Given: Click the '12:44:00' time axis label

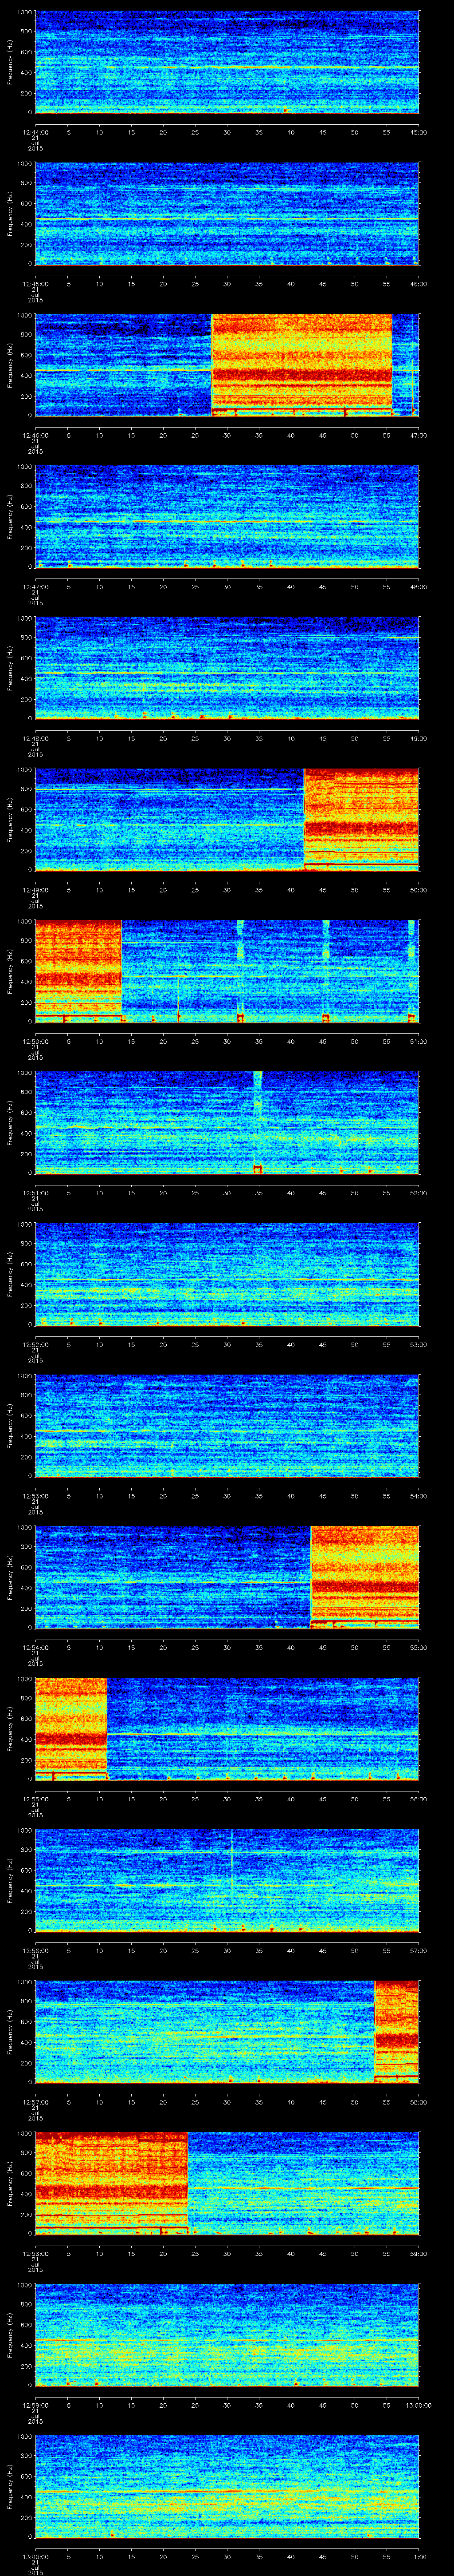Looking at the screenshot, I should point(35,132).
